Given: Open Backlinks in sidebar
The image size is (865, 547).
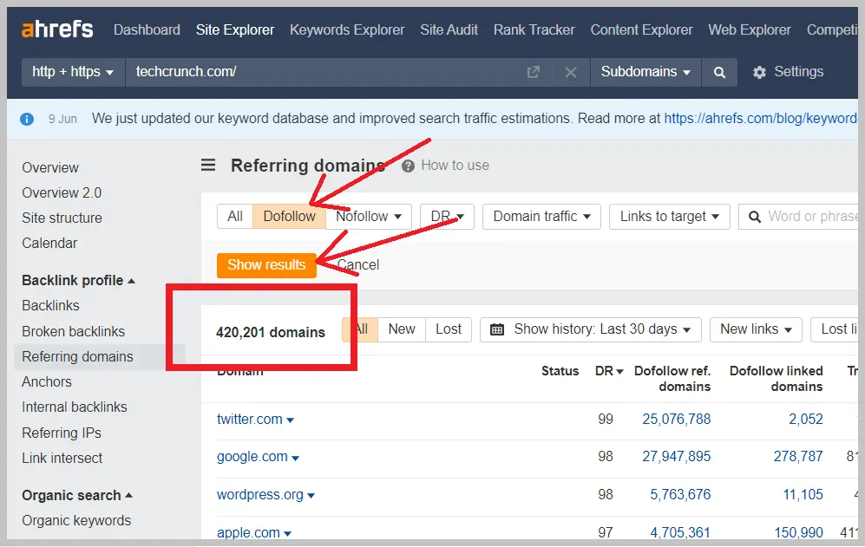Looking at the screenshot, I should 50,305.
